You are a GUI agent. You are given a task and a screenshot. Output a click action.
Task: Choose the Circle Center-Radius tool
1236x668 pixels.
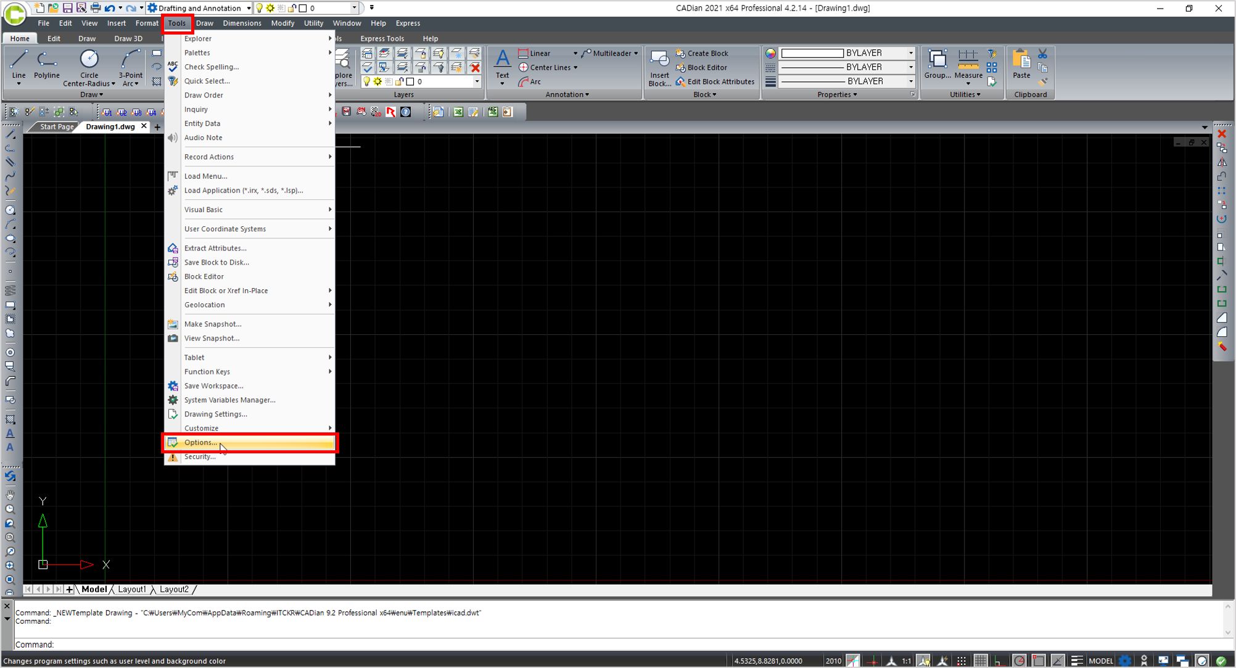point(89,68)
